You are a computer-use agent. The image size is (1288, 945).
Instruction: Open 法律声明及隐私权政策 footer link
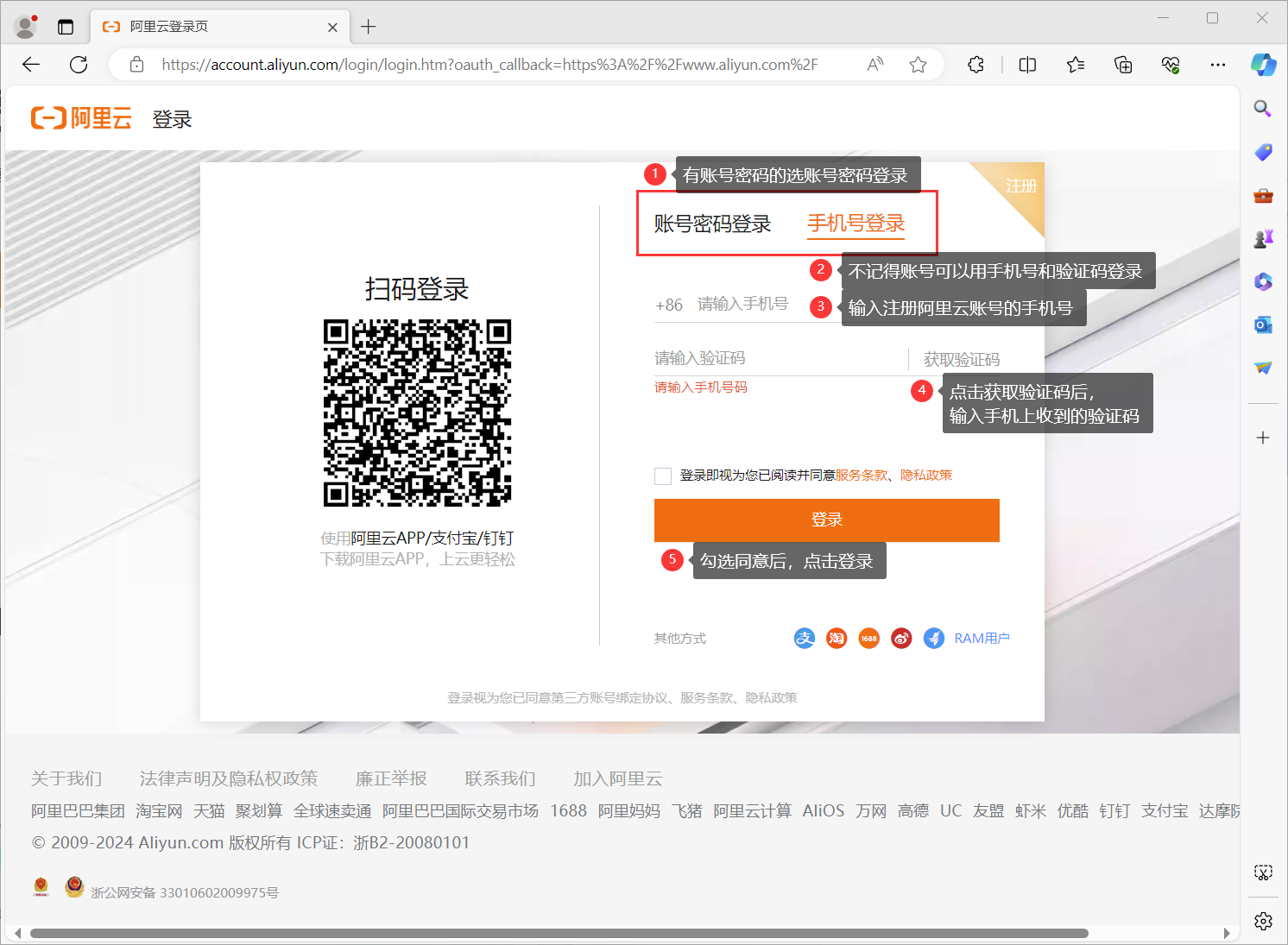click(229, 778)
